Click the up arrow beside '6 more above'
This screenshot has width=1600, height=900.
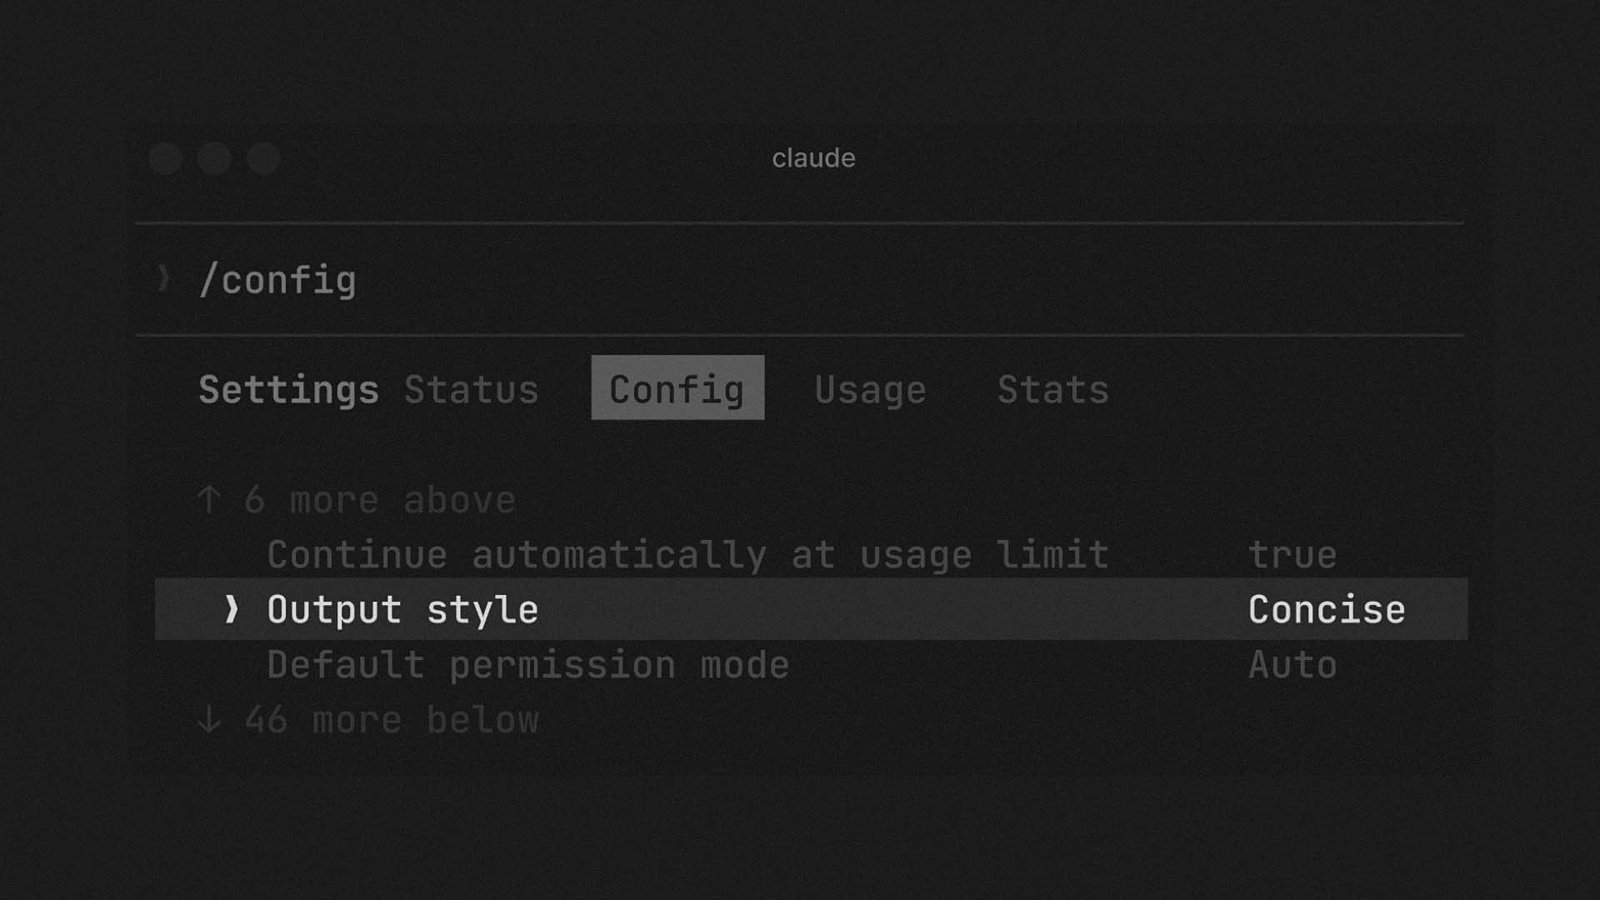point(209,500)
